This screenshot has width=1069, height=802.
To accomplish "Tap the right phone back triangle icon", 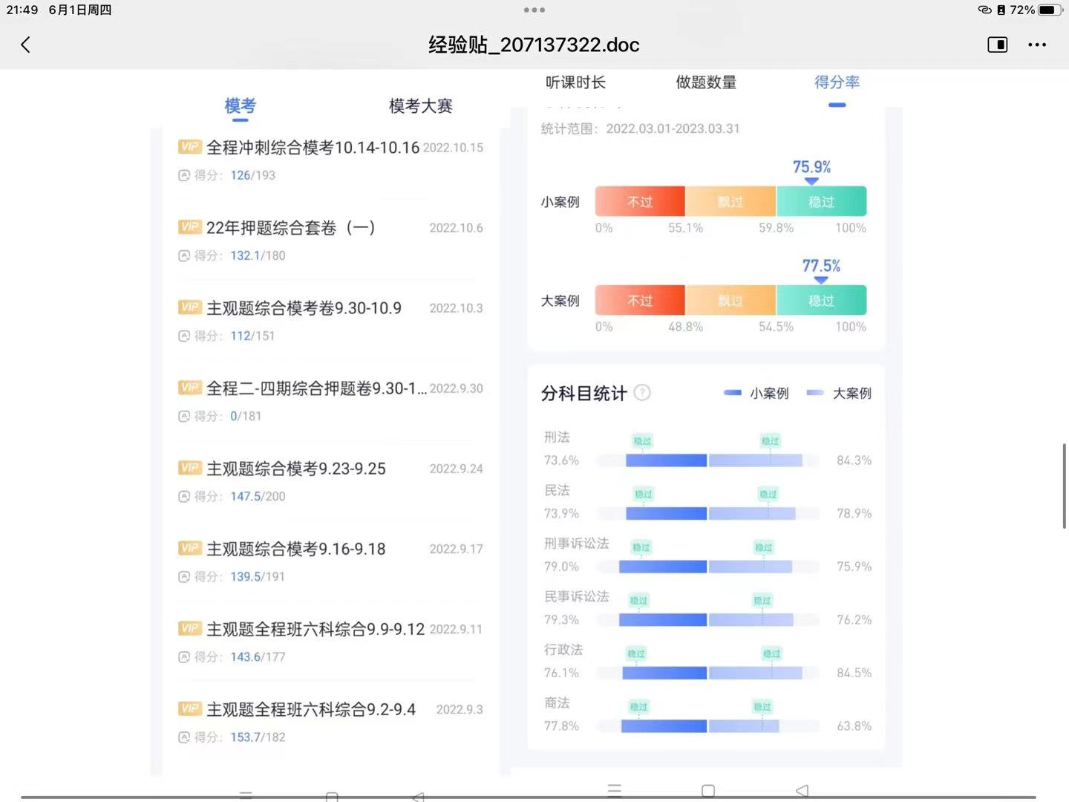I will pyautogui.click(x=802, y=791).
